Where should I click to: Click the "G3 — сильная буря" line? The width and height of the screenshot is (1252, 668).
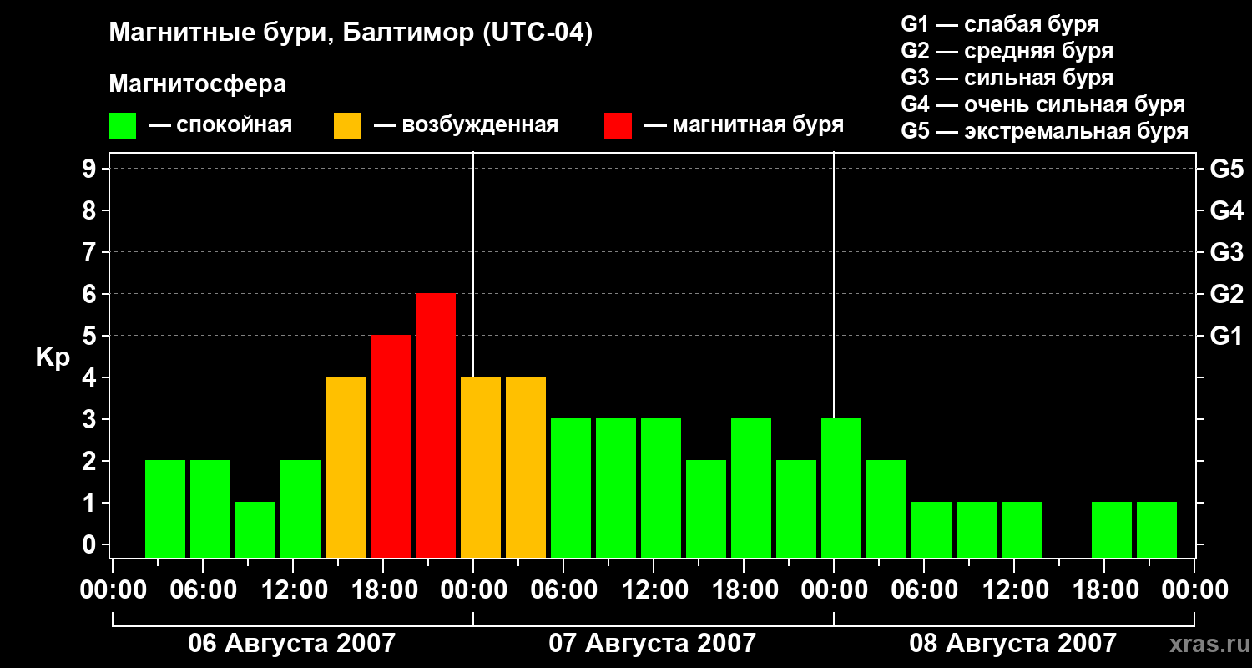[x=1007, y=78]
